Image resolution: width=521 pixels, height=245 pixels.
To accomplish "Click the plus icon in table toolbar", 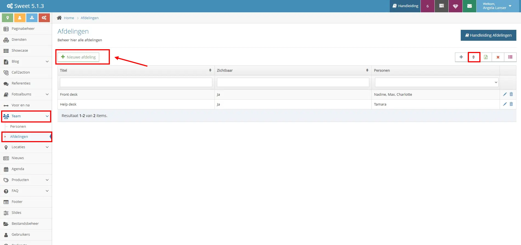I will [461, 57].
